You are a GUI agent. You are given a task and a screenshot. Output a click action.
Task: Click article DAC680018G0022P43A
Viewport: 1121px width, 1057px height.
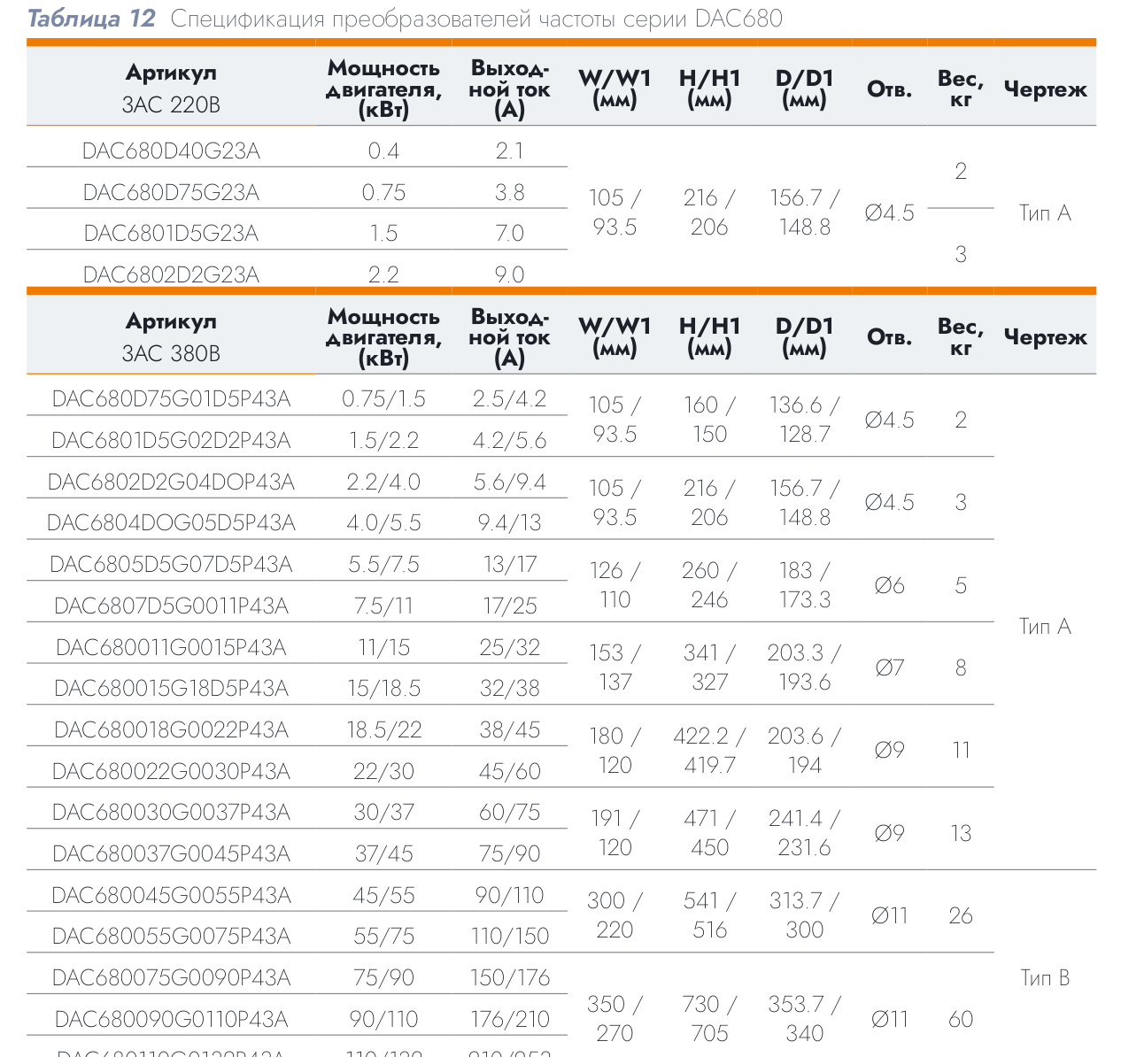[x=171, y=730]
